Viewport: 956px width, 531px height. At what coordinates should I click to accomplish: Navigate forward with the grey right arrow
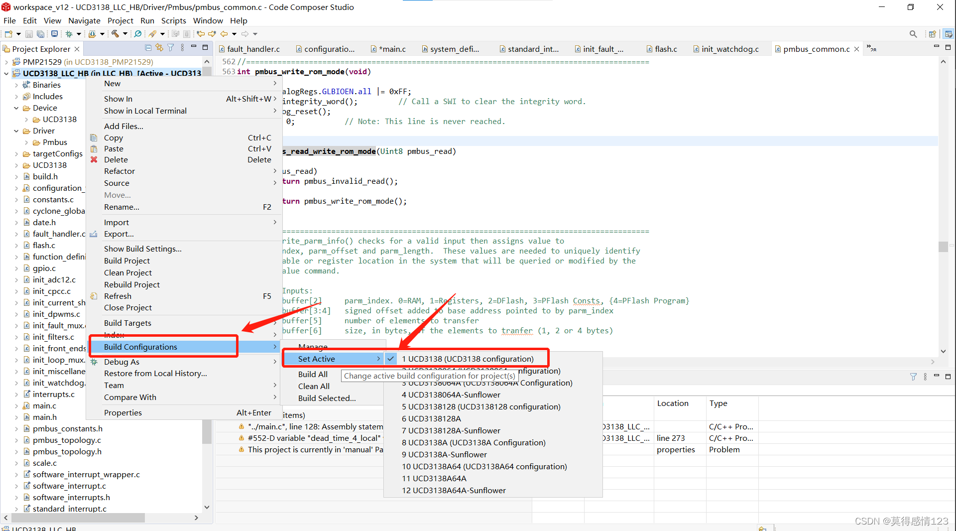(245, 34)
